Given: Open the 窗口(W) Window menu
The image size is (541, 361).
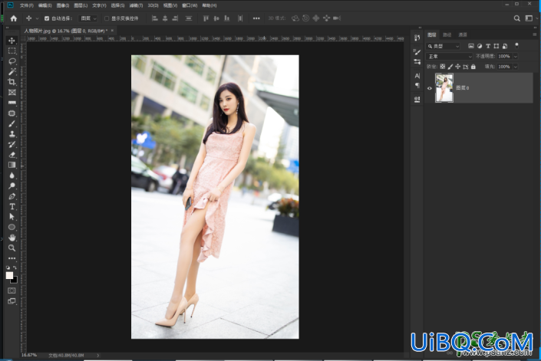Looking at the screenshot, I should pos(190,5).
